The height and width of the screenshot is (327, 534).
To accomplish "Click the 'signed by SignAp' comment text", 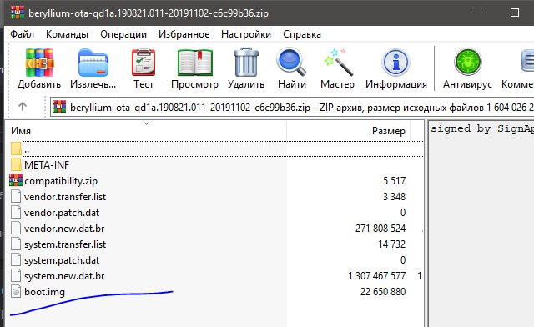I will (x=482, y=128).
